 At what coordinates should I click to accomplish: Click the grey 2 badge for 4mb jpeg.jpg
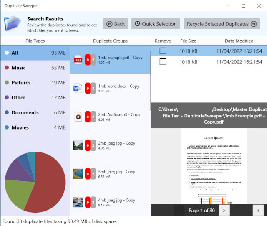(93, 202)
